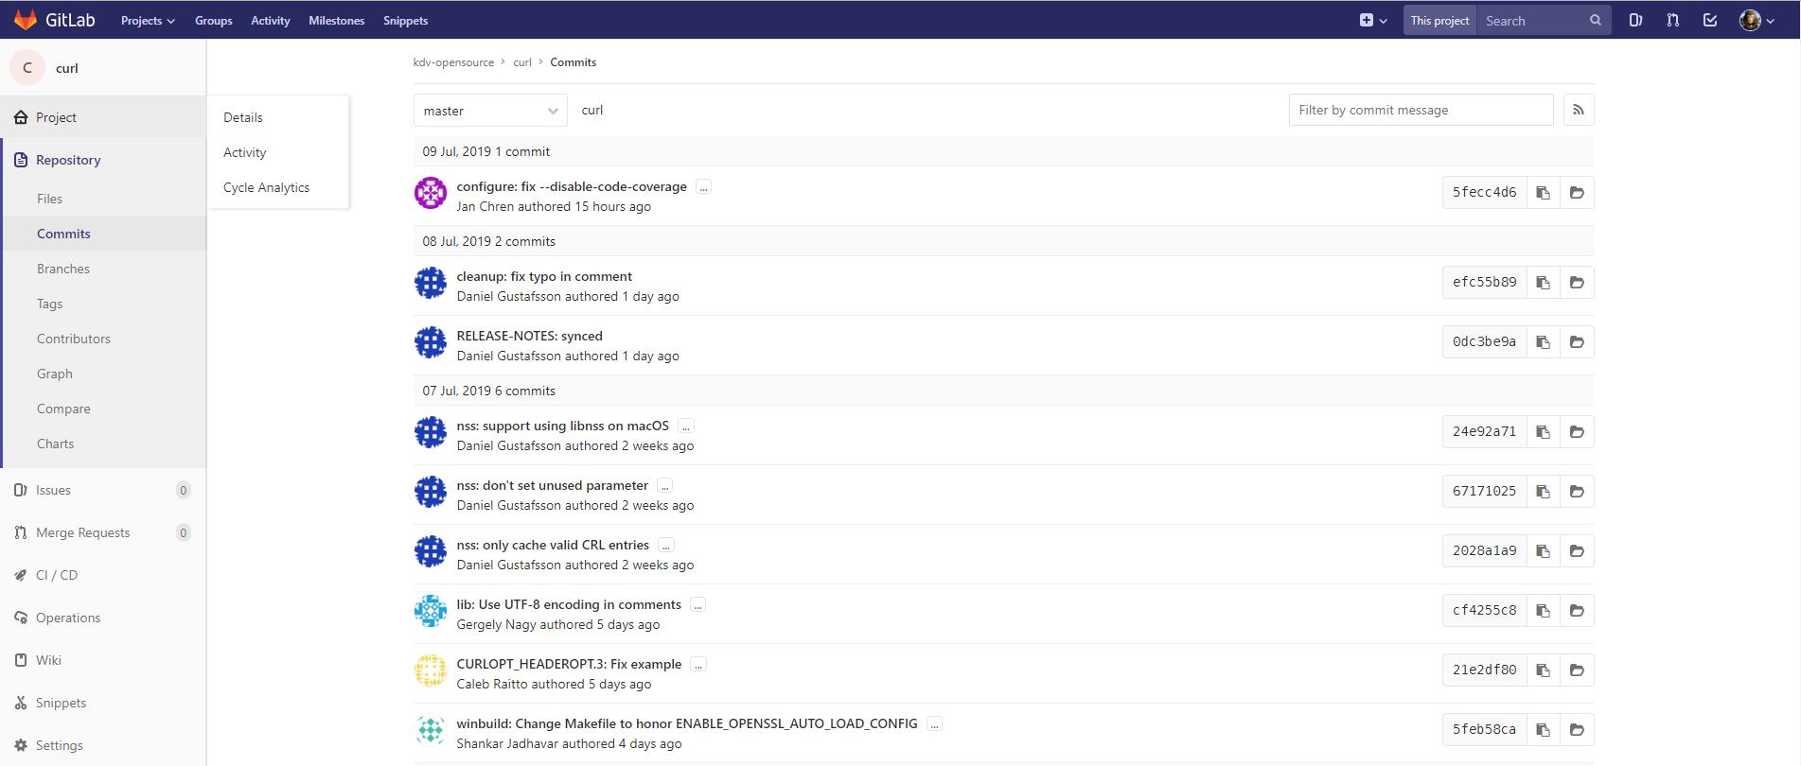Open the user avatar menu

coord(1757,20)
